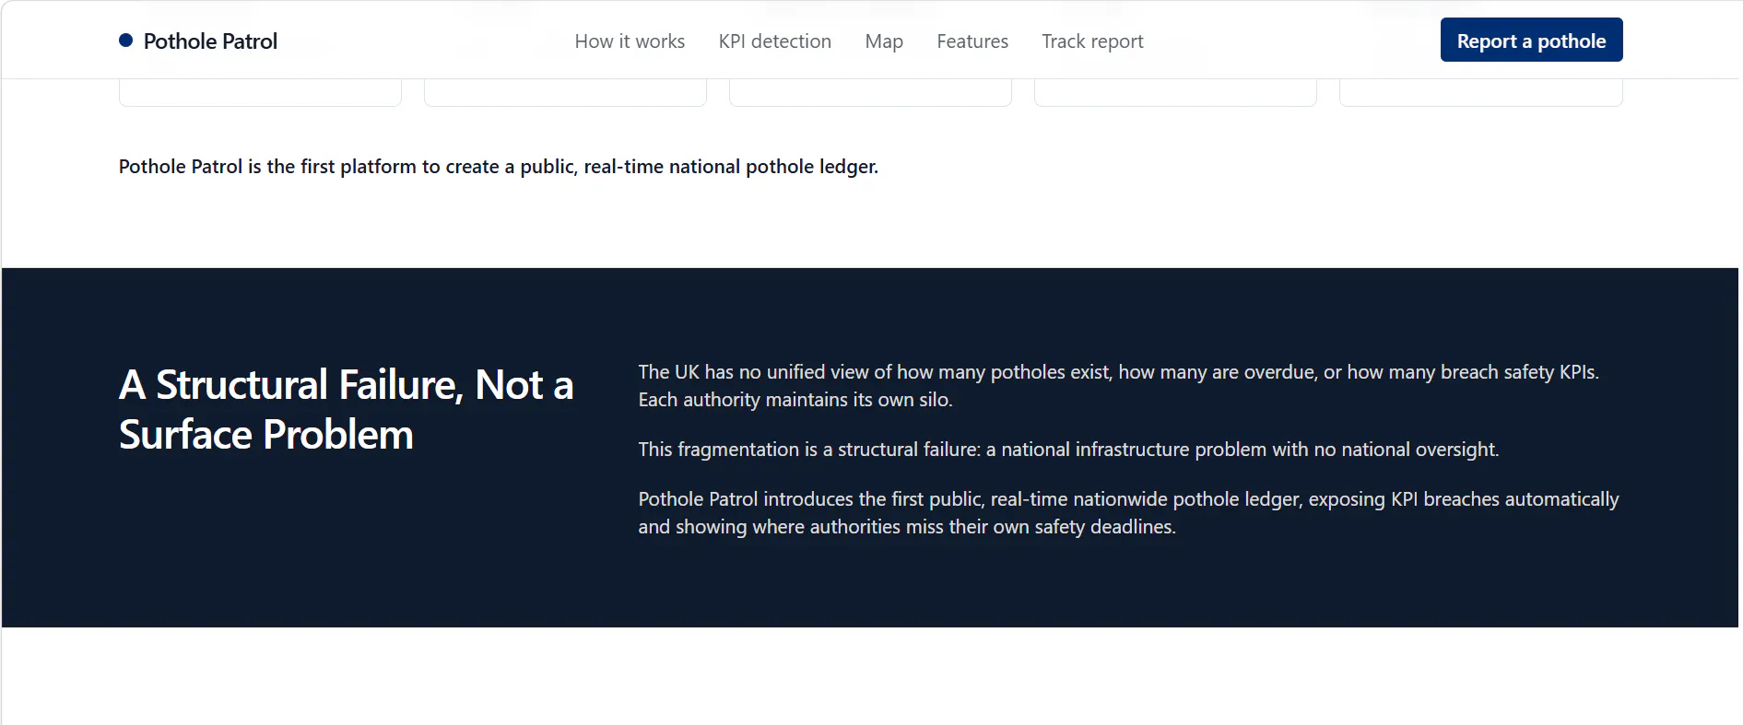The image size is (1743, 725).
Task: Click the Report a pothole button
Action: (1531, 41)
